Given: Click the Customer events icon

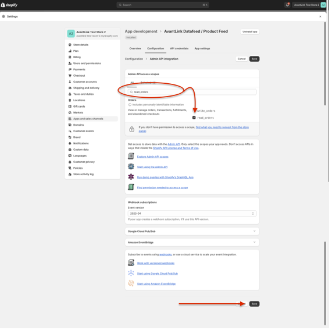Looking at the screenshot, I should [x=70, y=131].
